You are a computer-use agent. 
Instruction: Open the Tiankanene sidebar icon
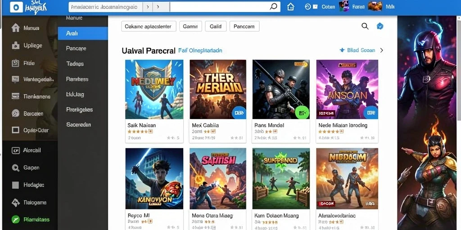15,96
